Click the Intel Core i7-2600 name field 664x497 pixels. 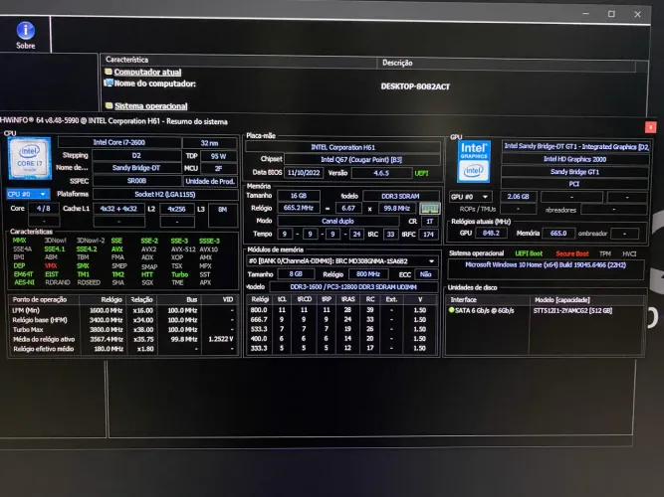[x=119, y=142]
